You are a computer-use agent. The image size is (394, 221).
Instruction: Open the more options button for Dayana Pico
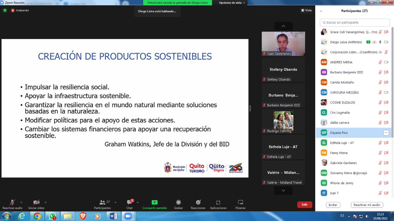(386, 133)
